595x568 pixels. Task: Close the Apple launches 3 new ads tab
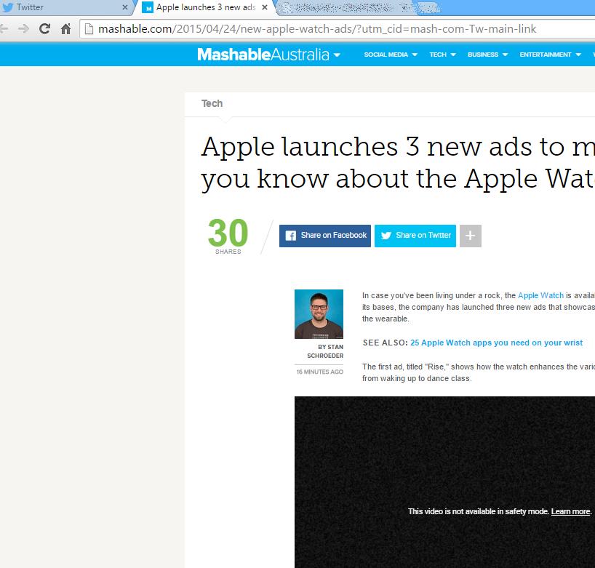(265, 7)
